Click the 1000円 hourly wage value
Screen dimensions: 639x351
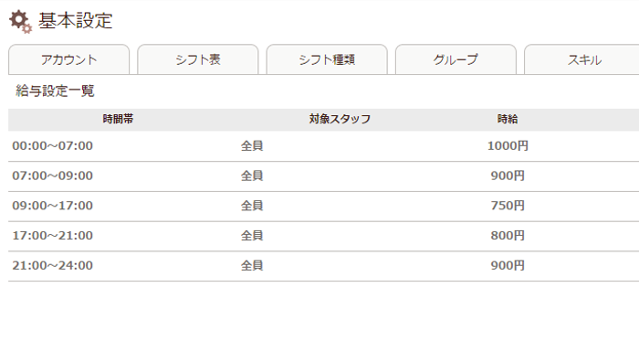pos(508,145)
